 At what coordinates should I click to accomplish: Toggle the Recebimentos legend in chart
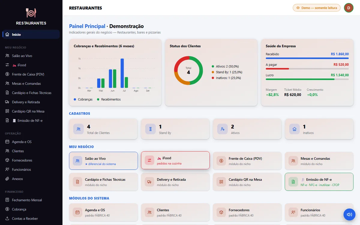tap(109, 99)
